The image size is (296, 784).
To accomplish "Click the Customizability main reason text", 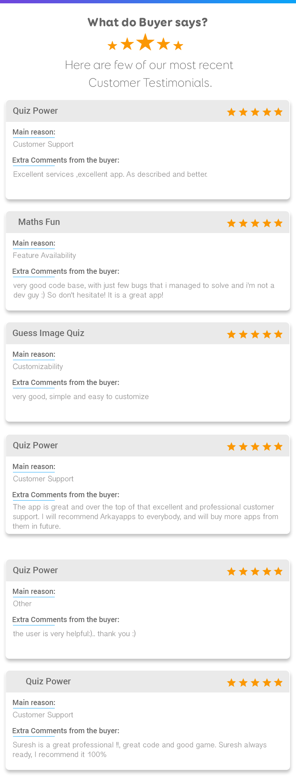I will click(x=38, y=366).
